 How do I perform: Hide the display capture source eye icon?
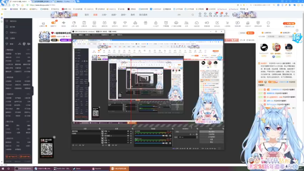click(x=128, y=136)
